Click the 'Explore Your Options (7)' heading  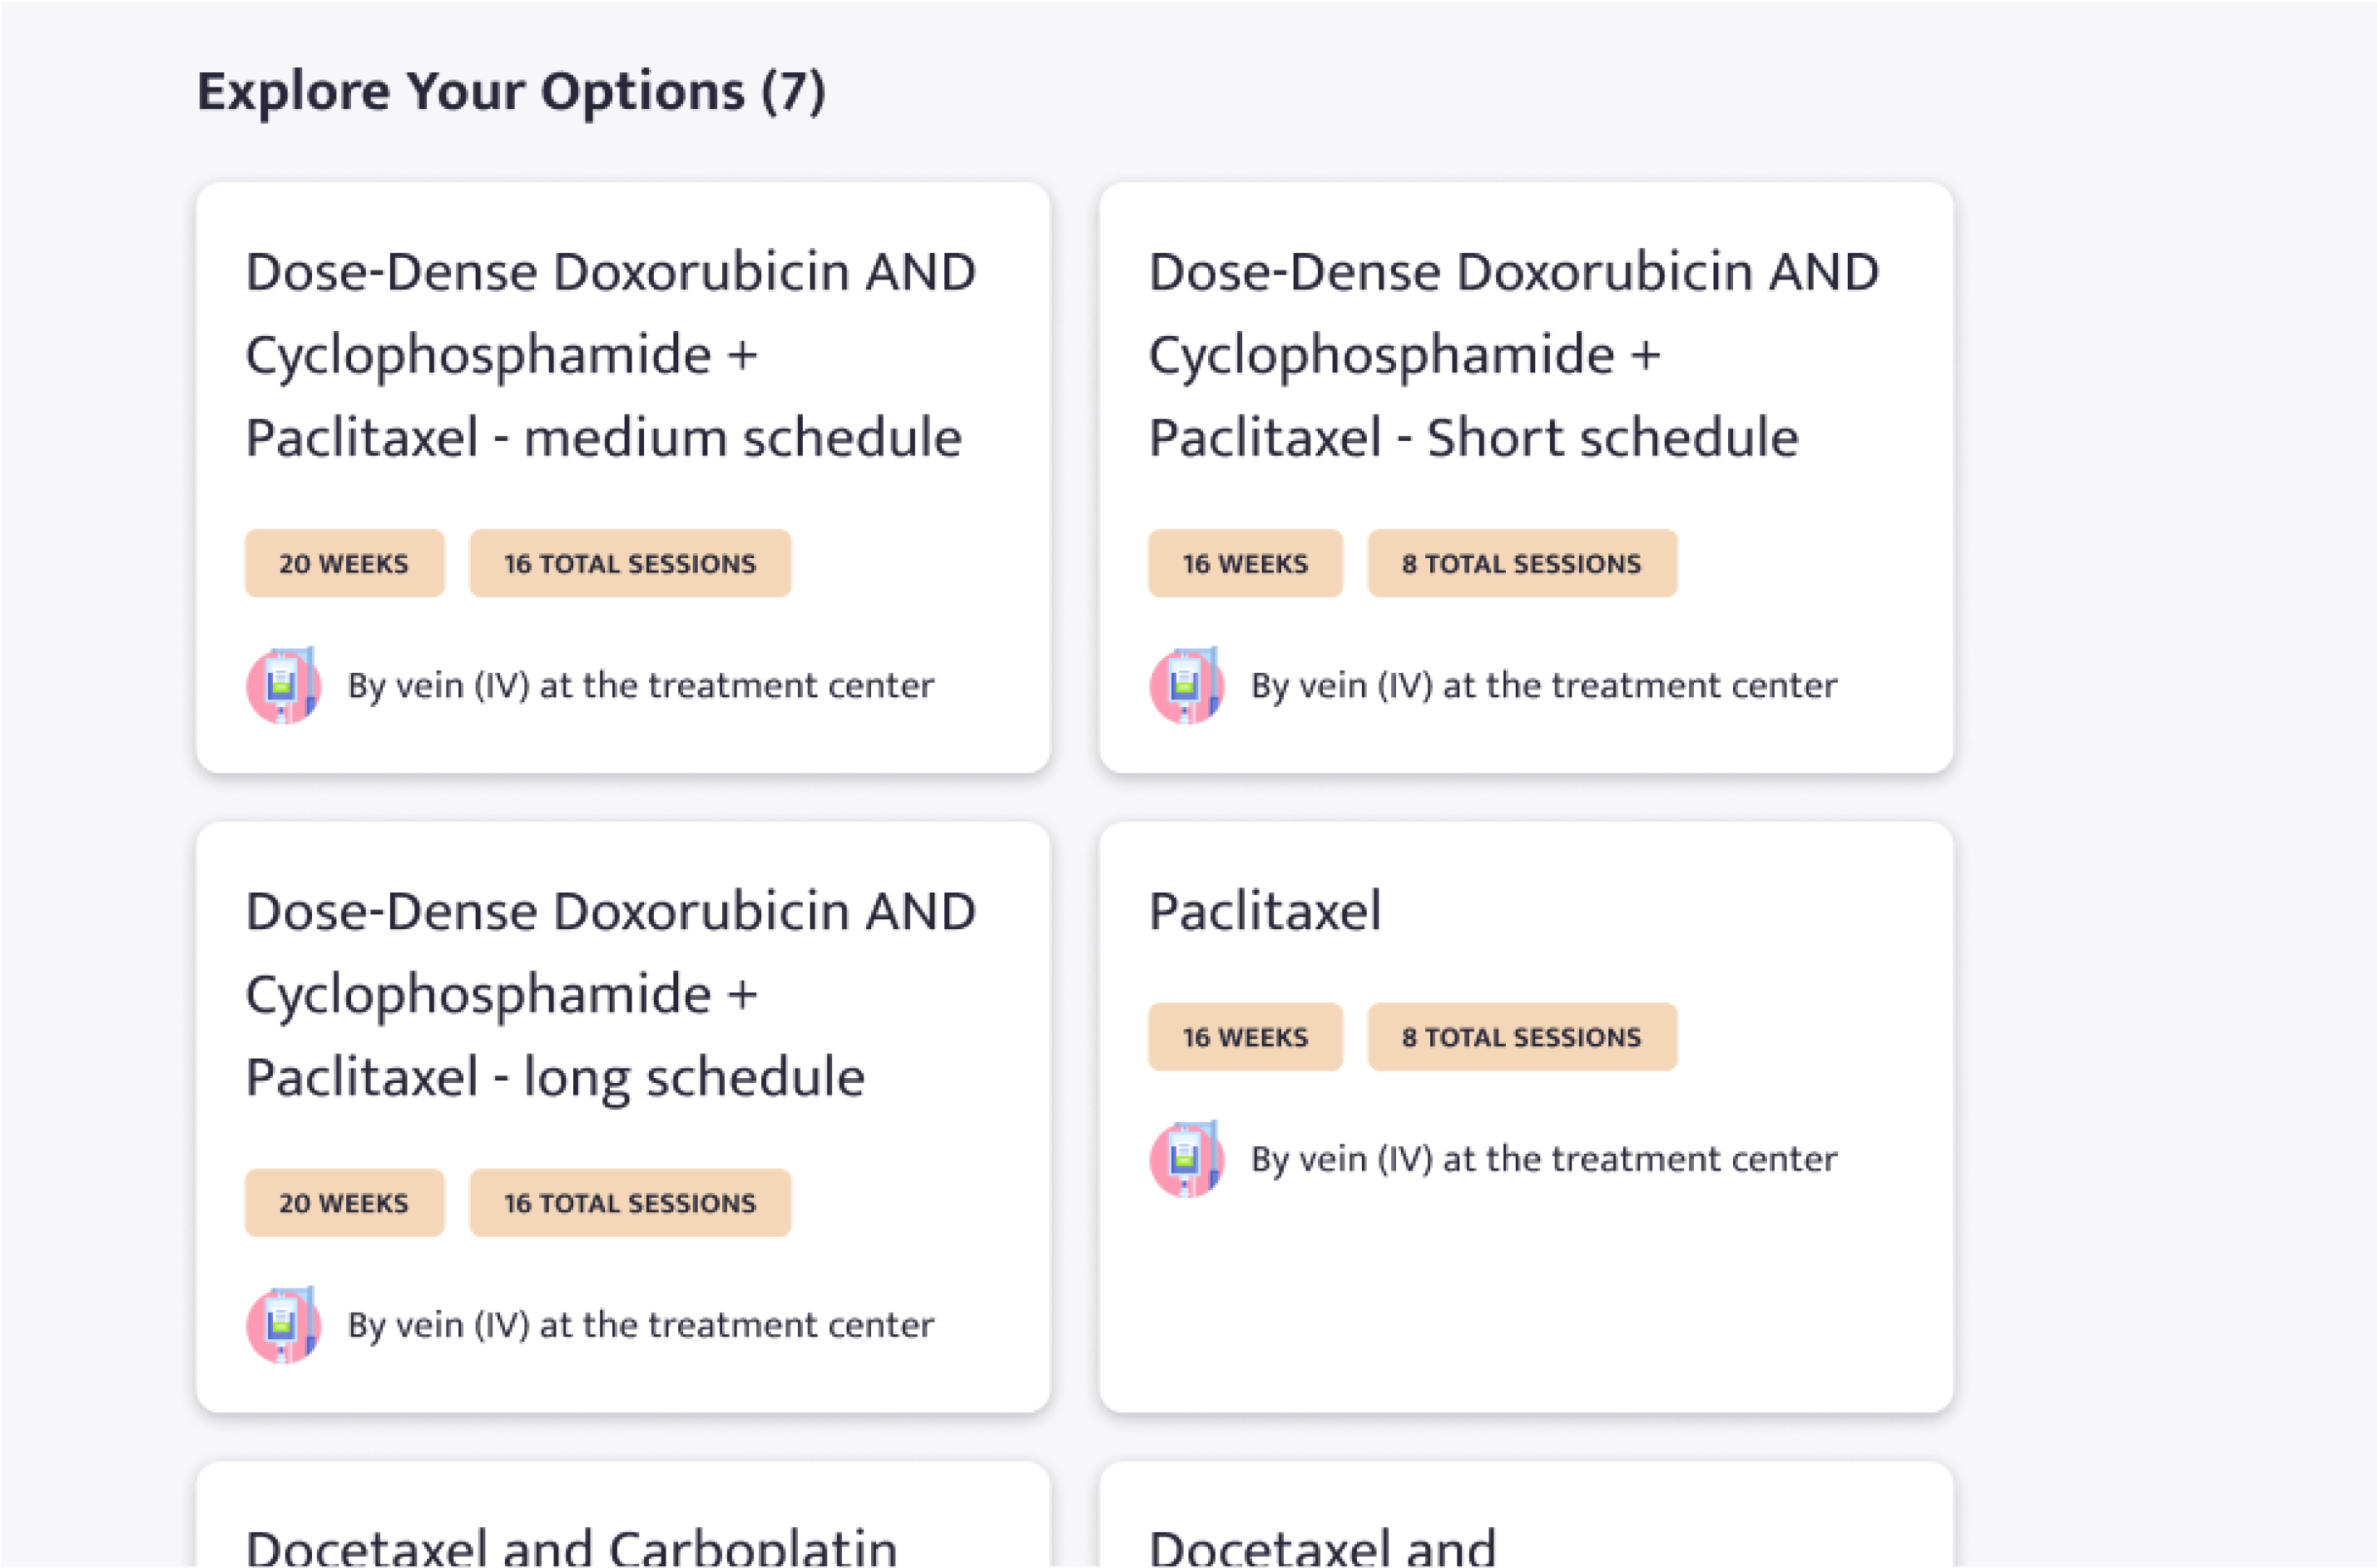tap(511, 92)
